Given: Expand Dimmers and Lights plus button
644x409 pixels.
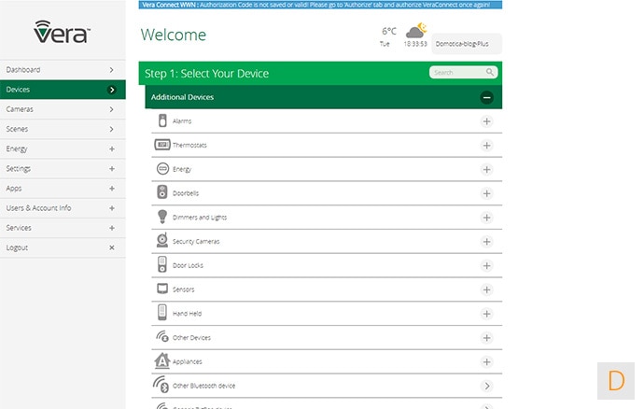Looking at the screenshot, I should click(x=486, y=218).
